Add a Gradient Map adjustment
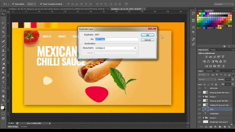The width and height of the screenshot is (235, 132). pyautogui.click(x=223, y=66)
